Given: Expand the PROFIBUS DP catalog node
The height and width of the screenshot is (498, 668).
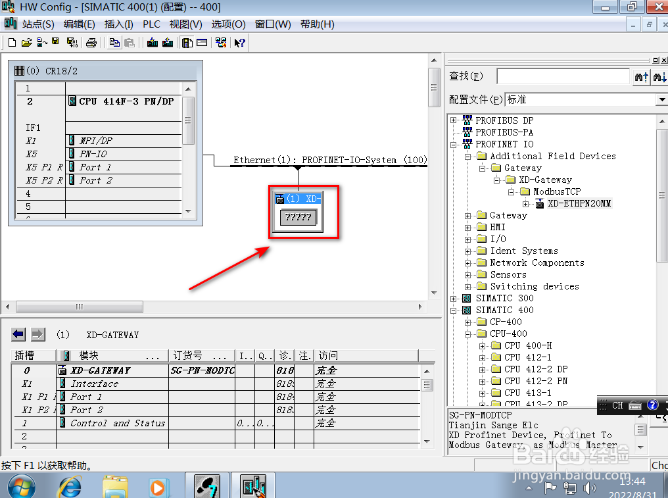Looking at the screenshot, I should point(453,120).
